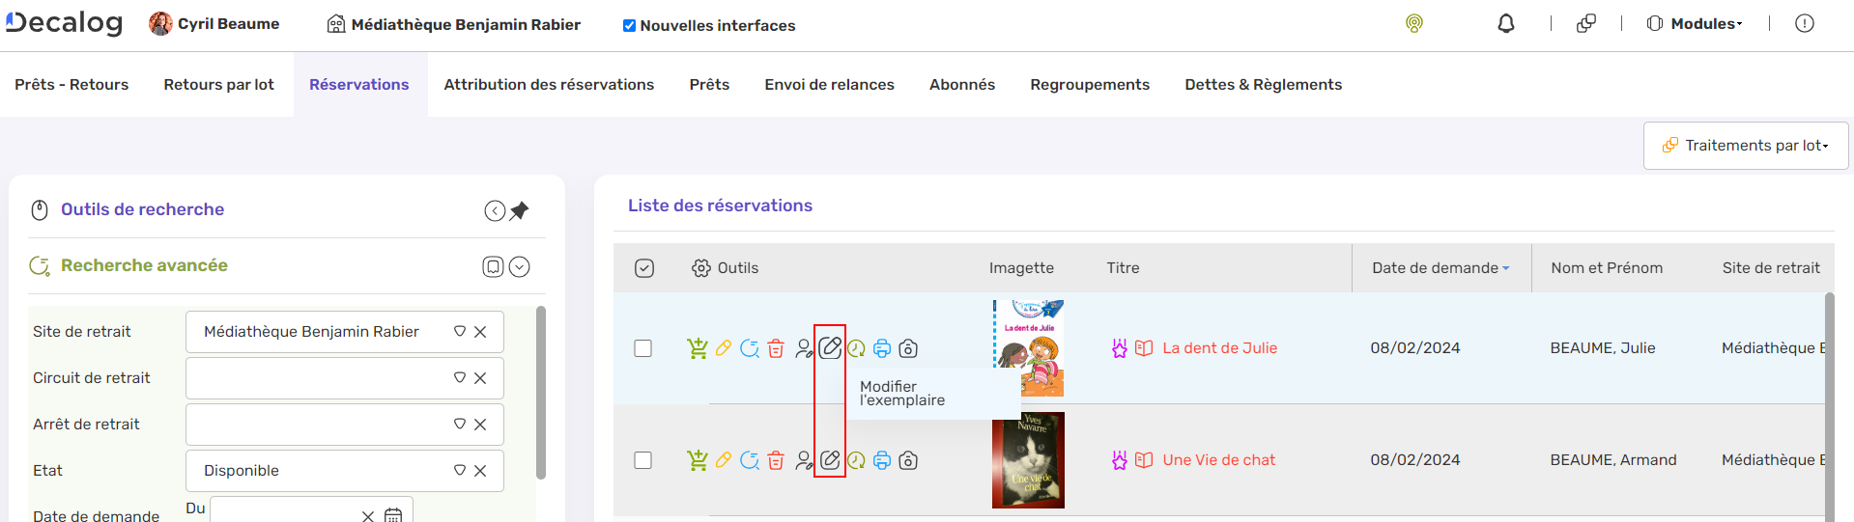Click the green clock icon on Une Vie de chat row

tap(856, 460)
